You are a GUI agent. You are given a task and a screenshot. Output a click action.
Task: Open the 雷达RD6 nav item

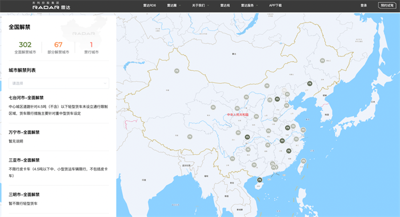pyautogui.click(x=150, y=5)
